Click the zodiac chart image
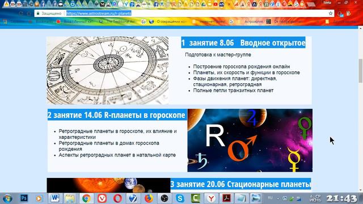 (108, 70)
